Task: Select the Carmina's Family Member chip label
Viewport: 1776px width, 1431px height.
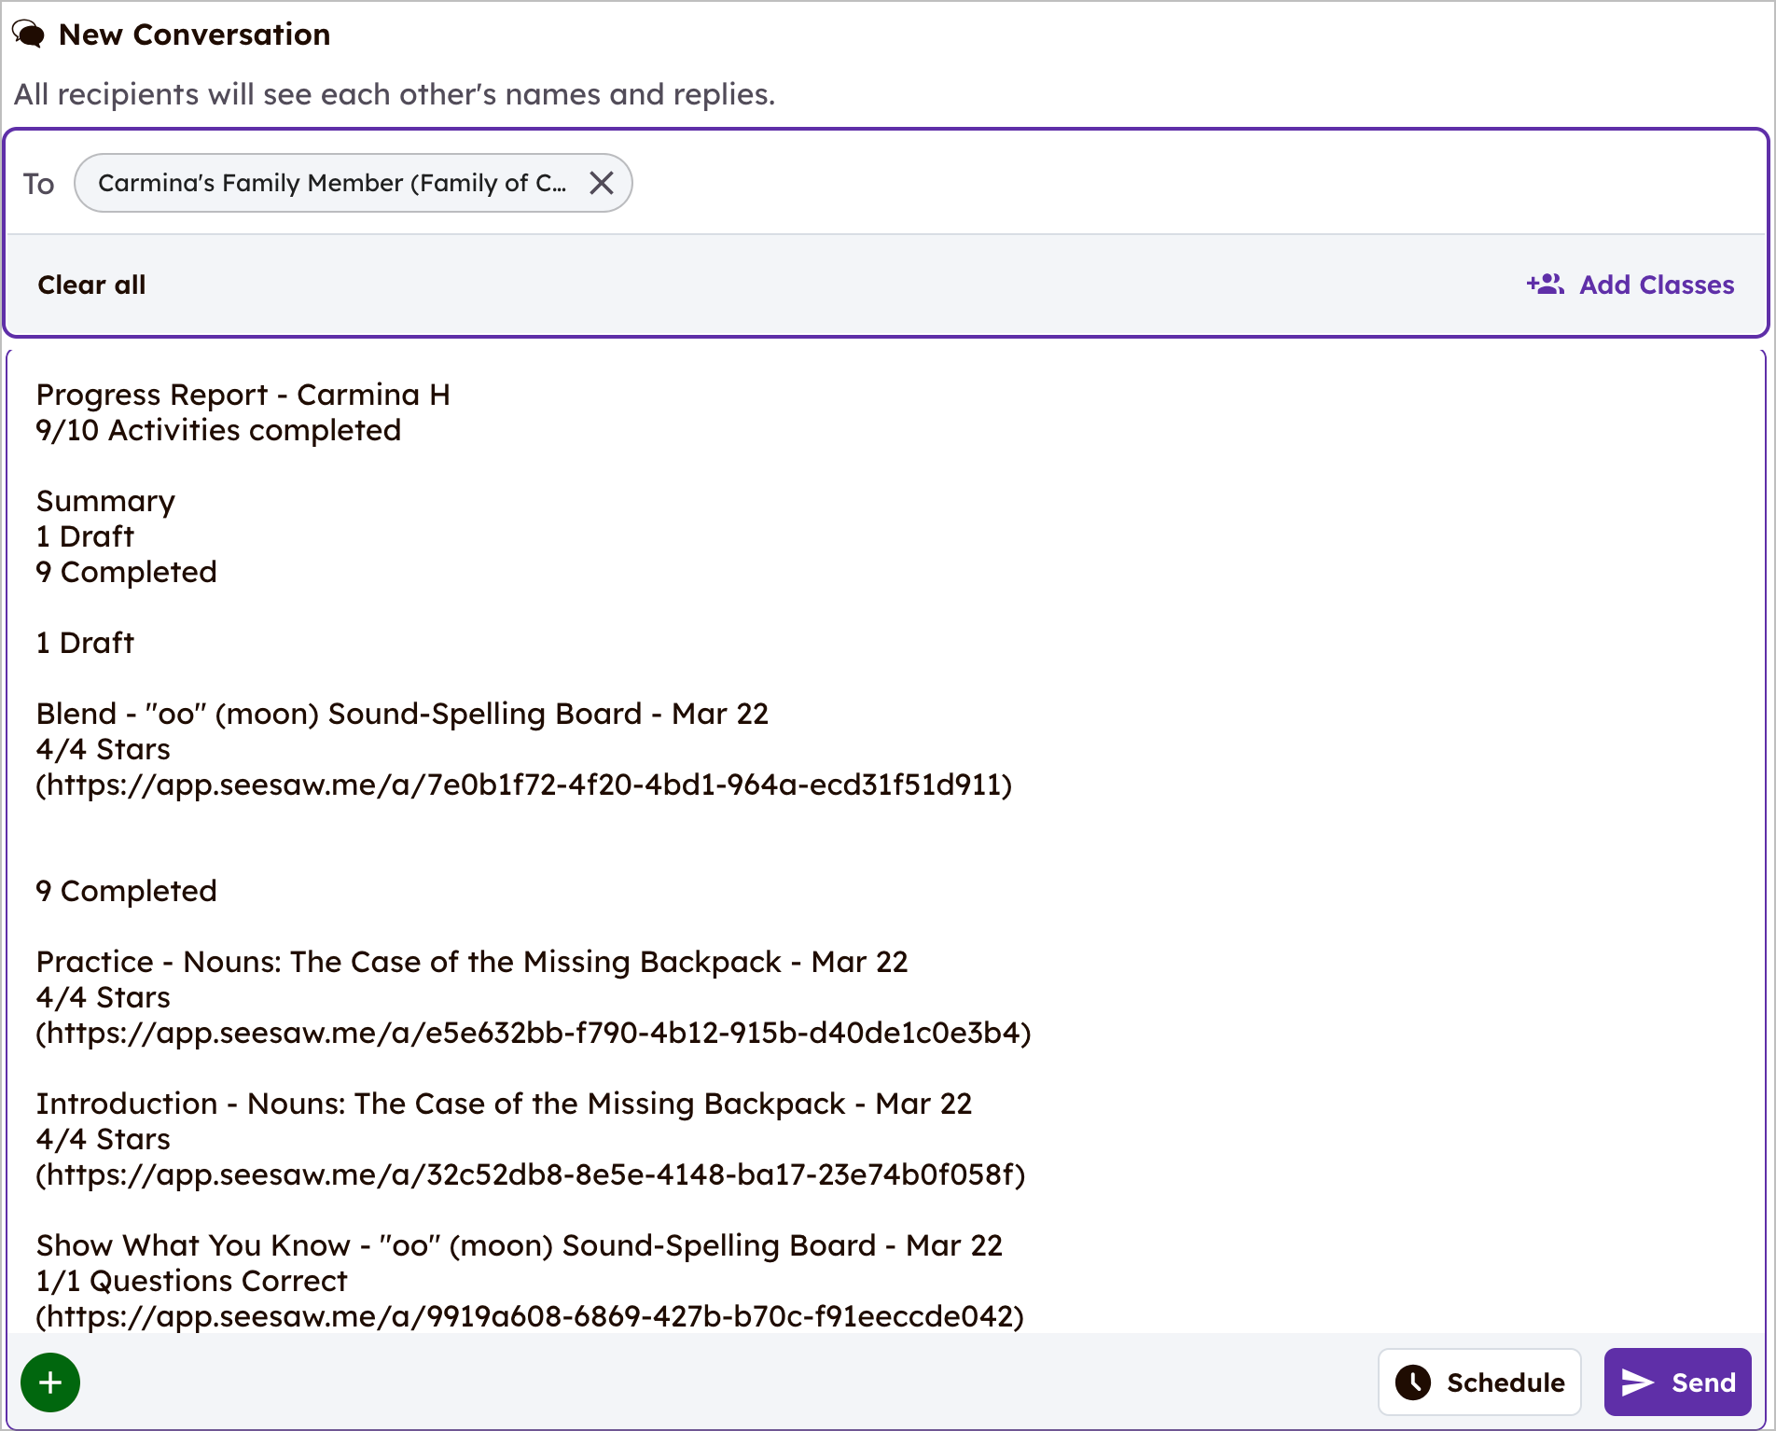Action: coord(331,183)
